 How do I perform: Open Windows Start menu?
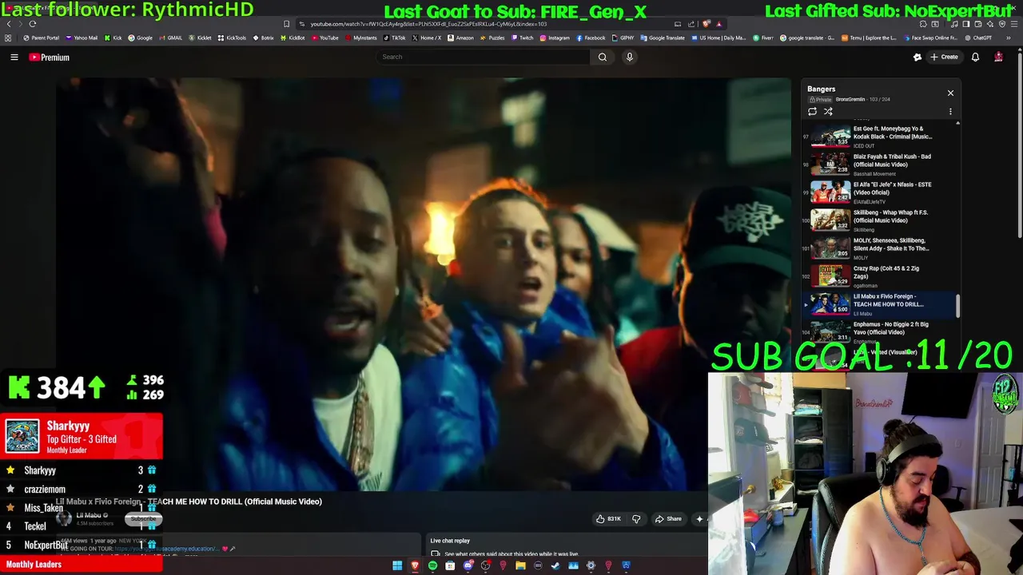(x=397, y=566)
